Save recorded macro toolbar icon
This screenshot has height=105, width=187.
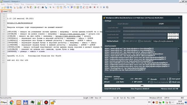point(107,7)
